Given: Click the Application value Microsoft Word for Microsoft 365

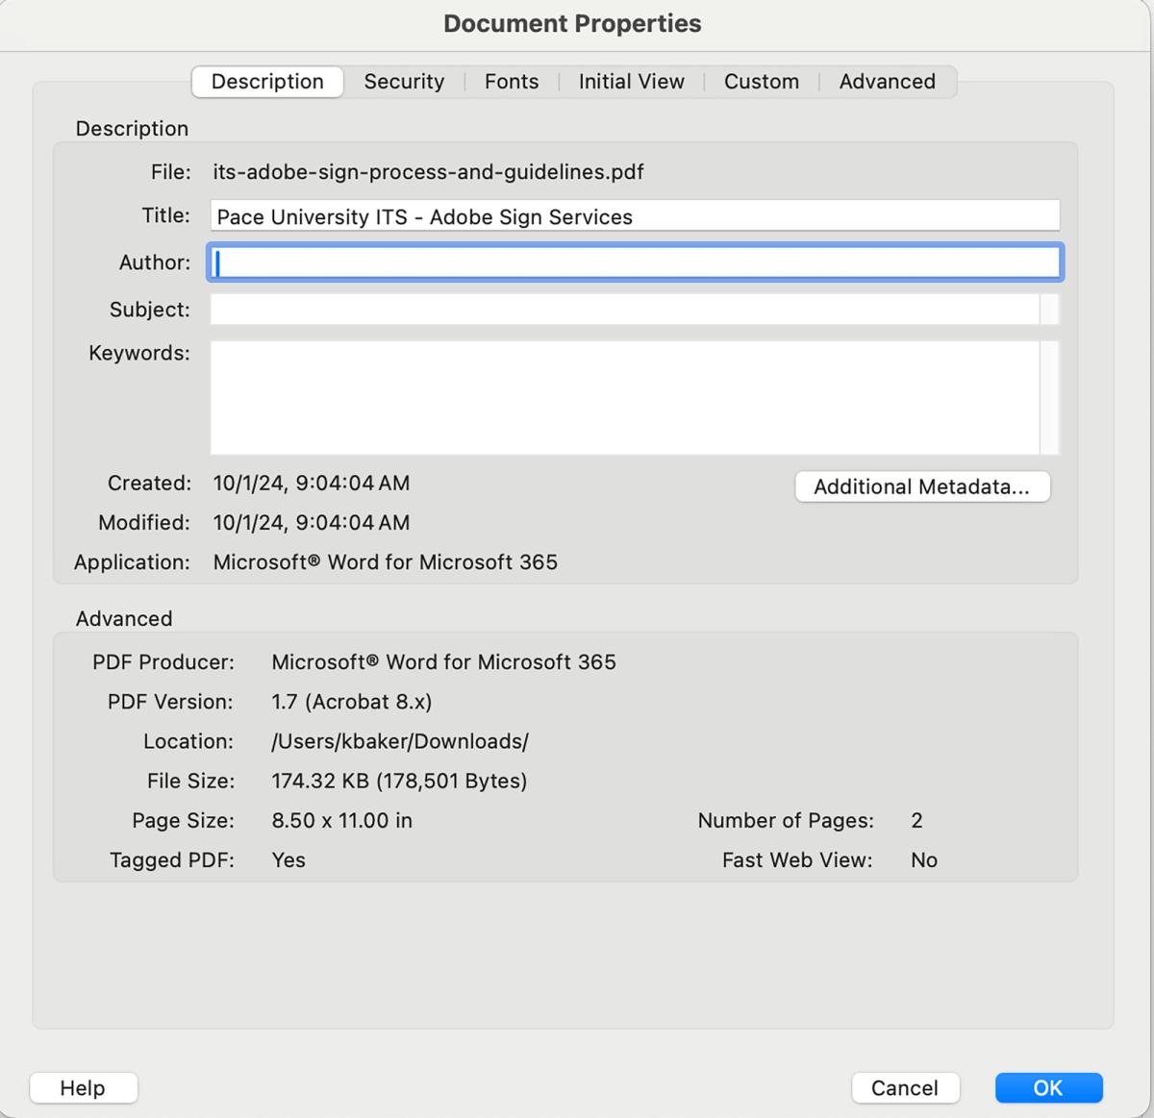Looking at the screenshot, I should [x=385, y=562].
